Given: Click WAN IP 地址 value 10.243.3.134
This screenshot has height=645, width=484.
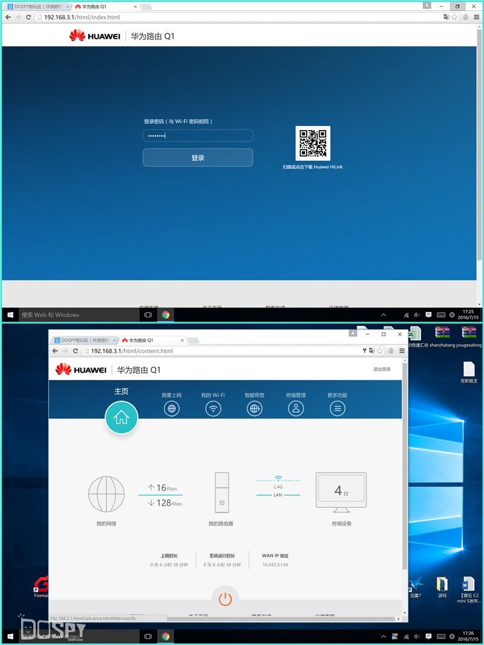Looking at the screenshot, I should pos(275,565).
